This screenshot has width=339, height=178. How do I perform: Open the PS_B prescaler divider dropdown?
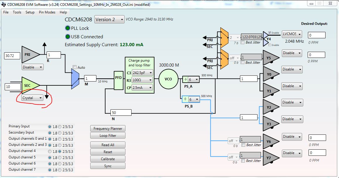point(194,99)
